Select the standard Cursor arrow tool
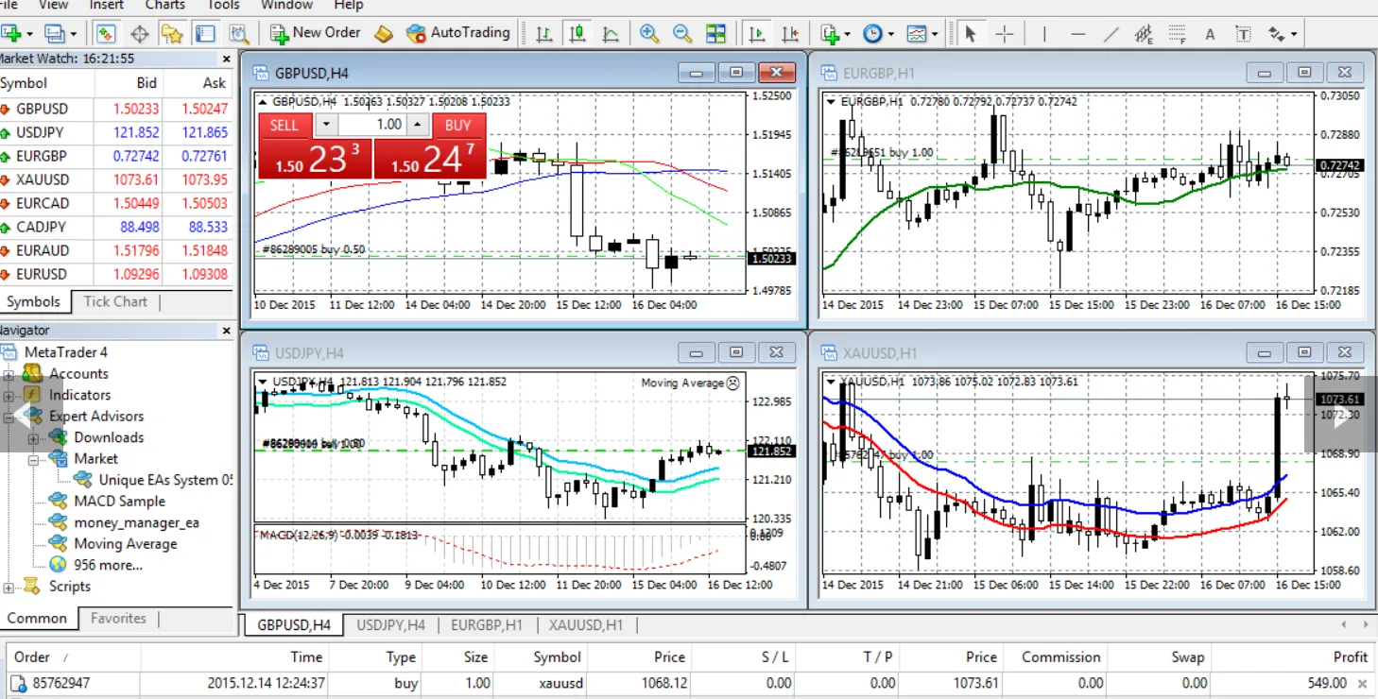This screenshot has height=699, width=1378. coord(969,34)
